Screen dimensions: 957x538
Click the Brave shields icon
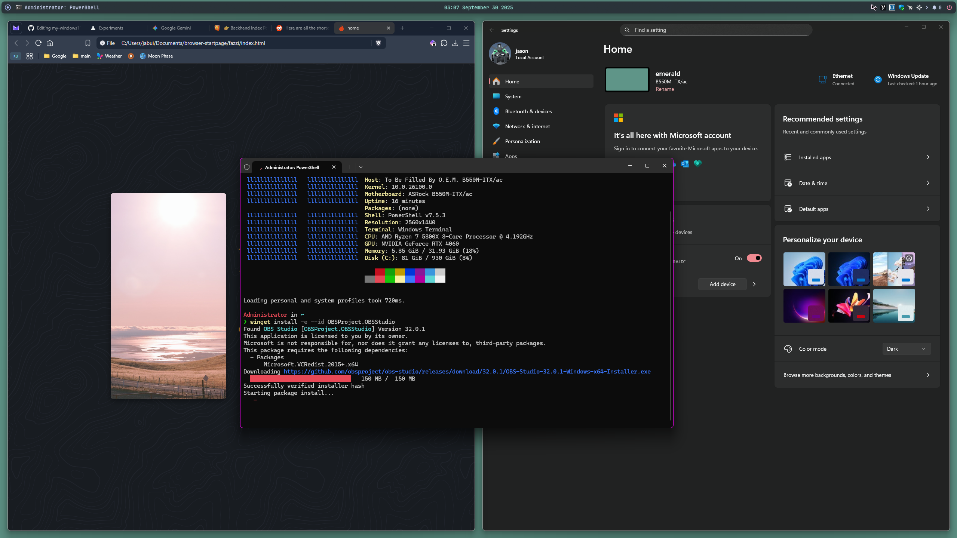[x=378, y=43]
